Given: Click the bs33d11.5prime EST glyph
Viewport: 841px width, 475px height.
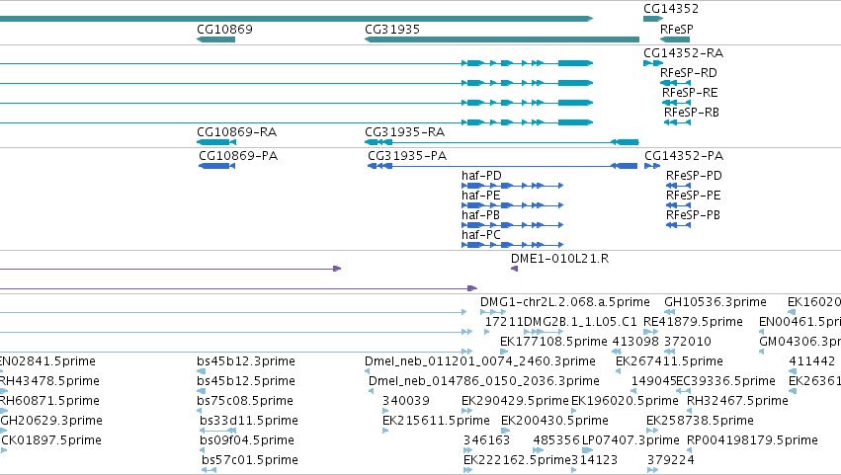Looking at the screenshot, I should coord(217,431).
